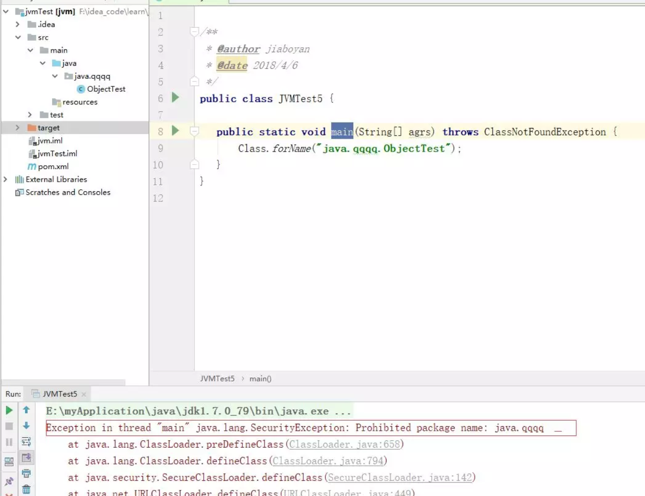Screen dimensions: 645x496
Task: Collapse the src folder
Action: 18,37
